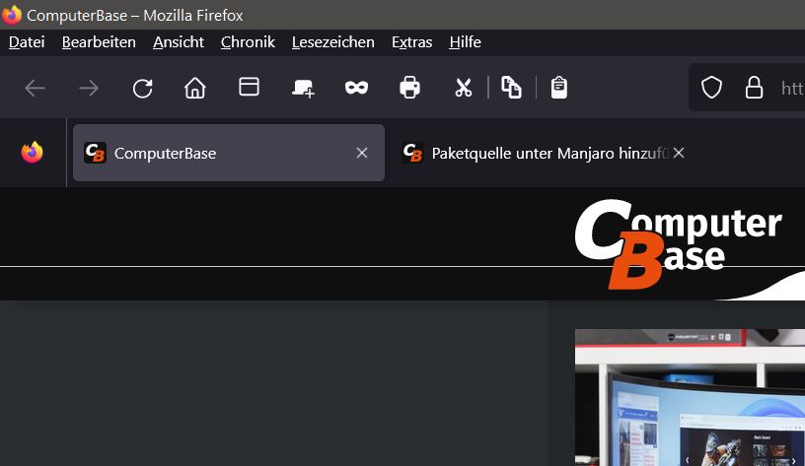The image size is (805, 466).
Task: Reload the current page
Action: [x=142, y=89]
